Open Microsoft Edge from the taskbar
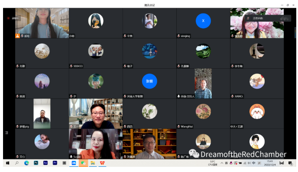 point(26,163)
